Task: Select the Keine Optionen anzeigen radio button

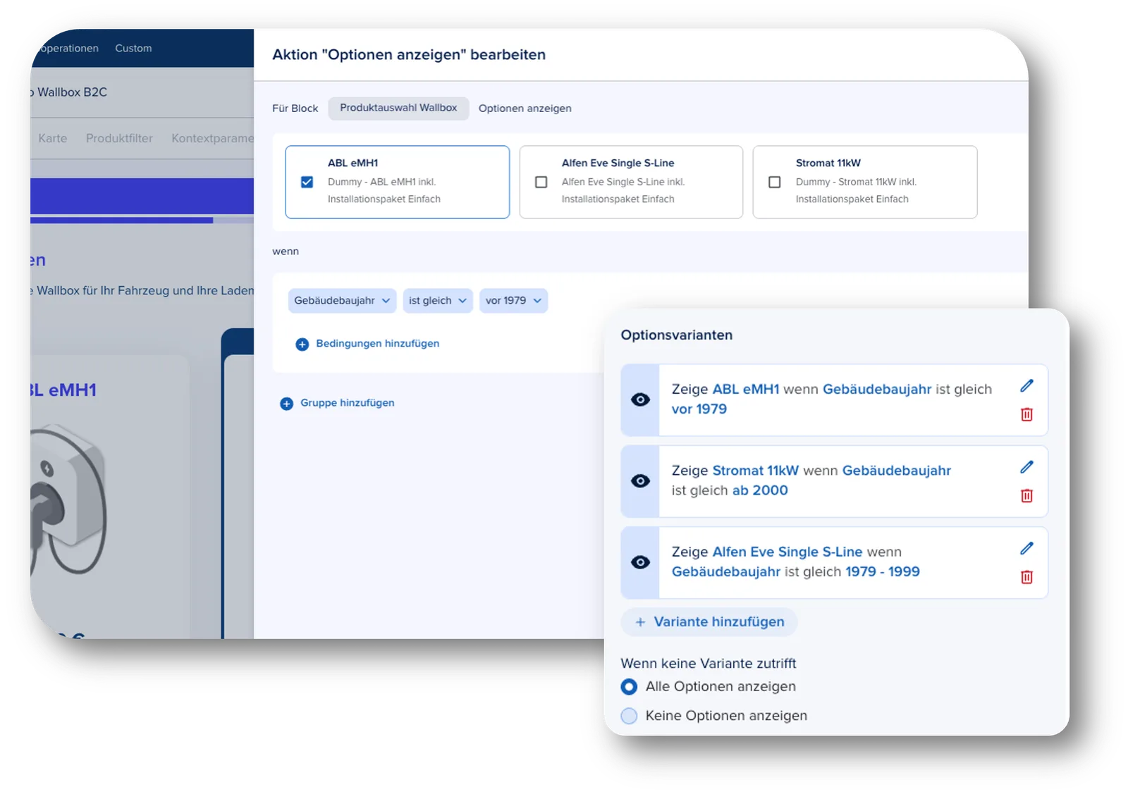Action: [629, 716]
